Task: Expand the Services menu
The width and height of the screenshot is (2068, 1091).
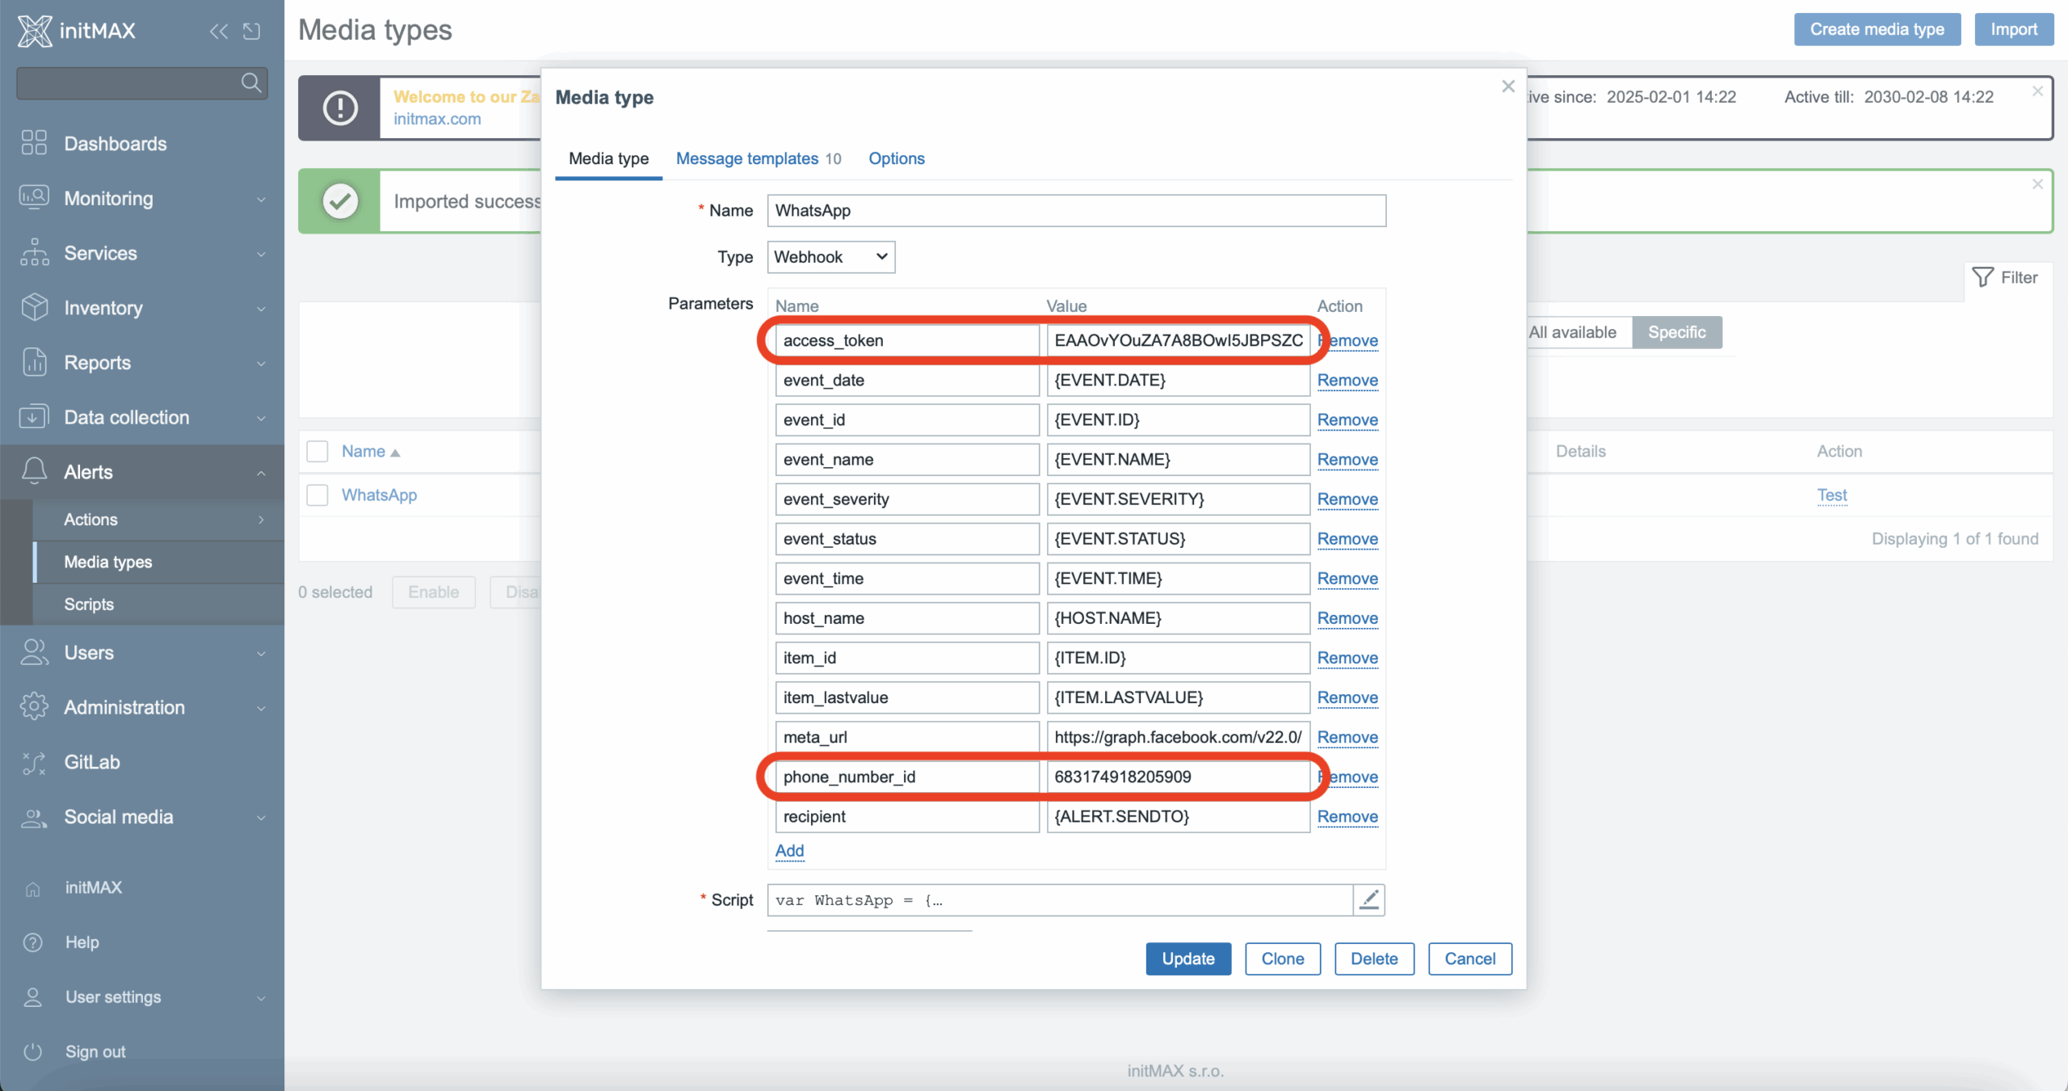Action: pyautogui.click(x=261, y=254)
